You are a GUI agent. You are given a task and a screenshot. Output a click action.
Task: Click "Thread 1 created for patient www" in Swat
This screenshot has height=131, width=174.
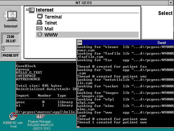[x=112, y=122]
